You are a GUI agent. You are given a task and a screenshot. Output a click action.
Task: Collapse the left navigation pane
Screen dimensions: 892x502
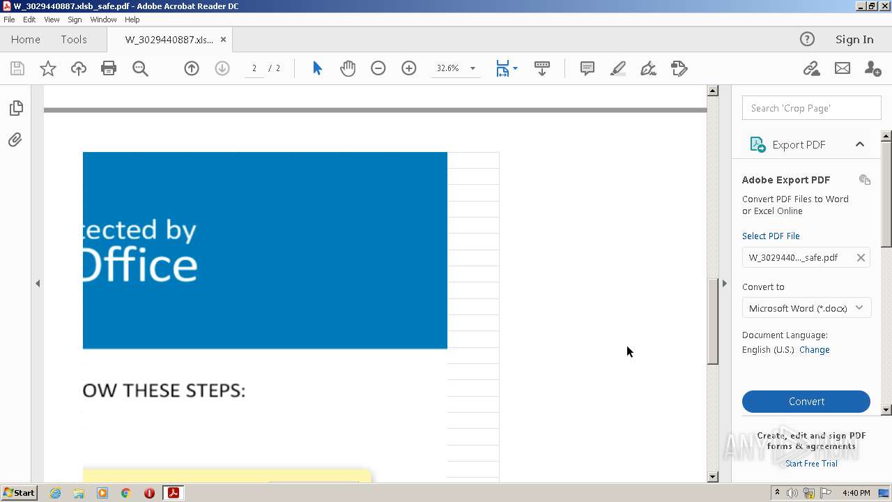point(38,283)
